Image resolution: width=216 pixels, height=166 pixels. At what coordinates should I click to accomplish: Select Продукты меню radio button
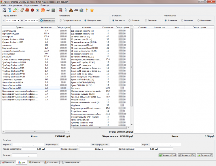tap(86, 20)
